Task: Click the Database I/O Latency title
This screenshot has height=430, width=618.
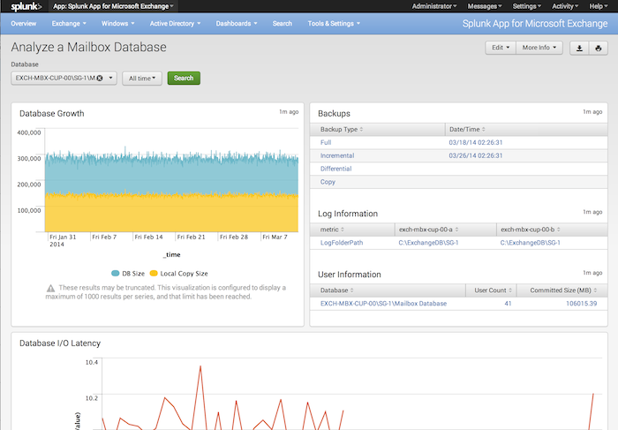Action: [60, 343]
